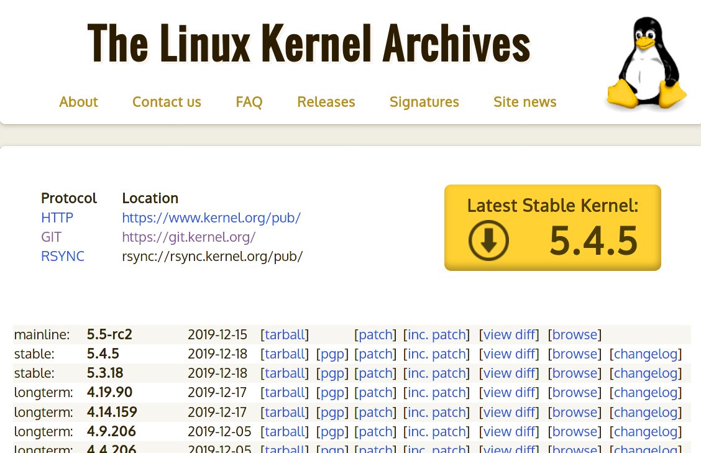The height and width of the screenshot is (453, 701).
Task: Click the 5.5-rc2 version text
Action: [x=109, y=334]
